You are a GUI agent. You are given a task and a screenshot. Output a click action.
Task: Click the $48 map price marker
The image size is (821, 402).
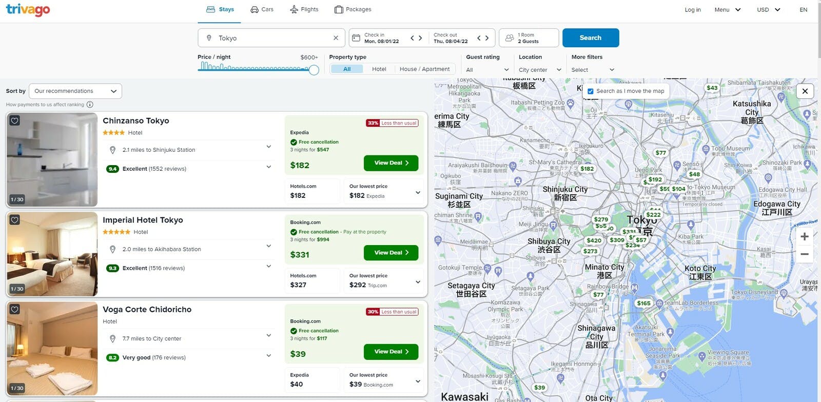point(694,174)
